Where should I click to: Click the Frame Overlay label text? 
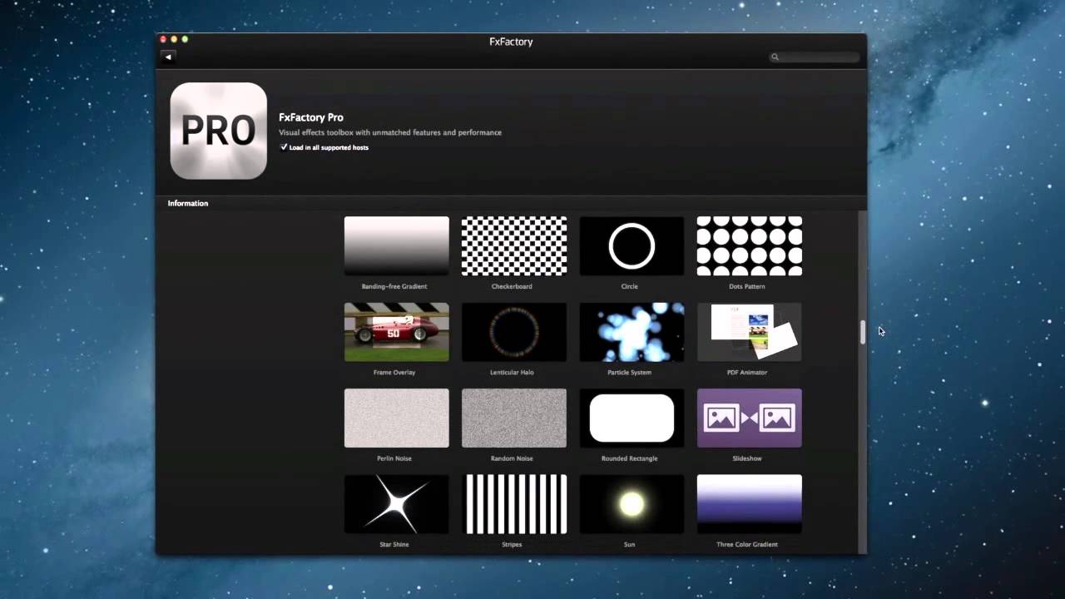pyautogui.click(x=394, y=373)
